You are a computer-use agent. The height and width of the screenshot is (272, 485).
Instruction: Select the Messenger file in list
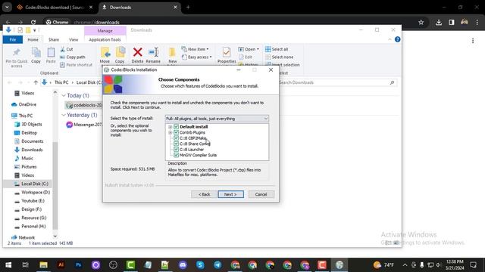pos(84,125)
